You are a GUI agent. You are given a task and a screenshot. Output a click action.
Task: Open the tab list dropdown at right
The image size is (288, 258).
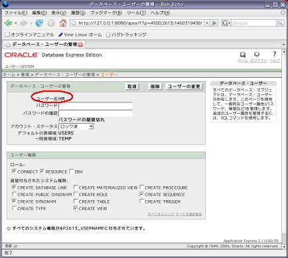click(284, 45)
